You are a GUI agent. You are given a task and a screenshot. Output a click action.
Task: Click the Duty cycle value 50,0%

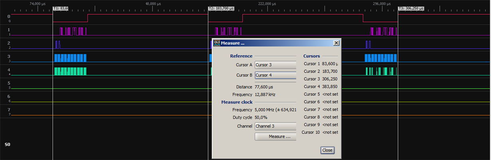tap(261, 118)
